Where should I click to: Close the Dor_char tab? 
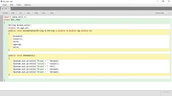pyautogui.click(x=9, y=9)
